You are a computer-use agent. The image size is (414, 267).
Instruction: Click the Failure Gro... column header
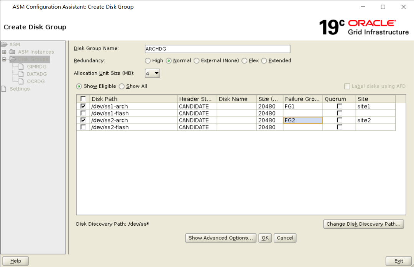pyautogui.click(x=302, y=99)
